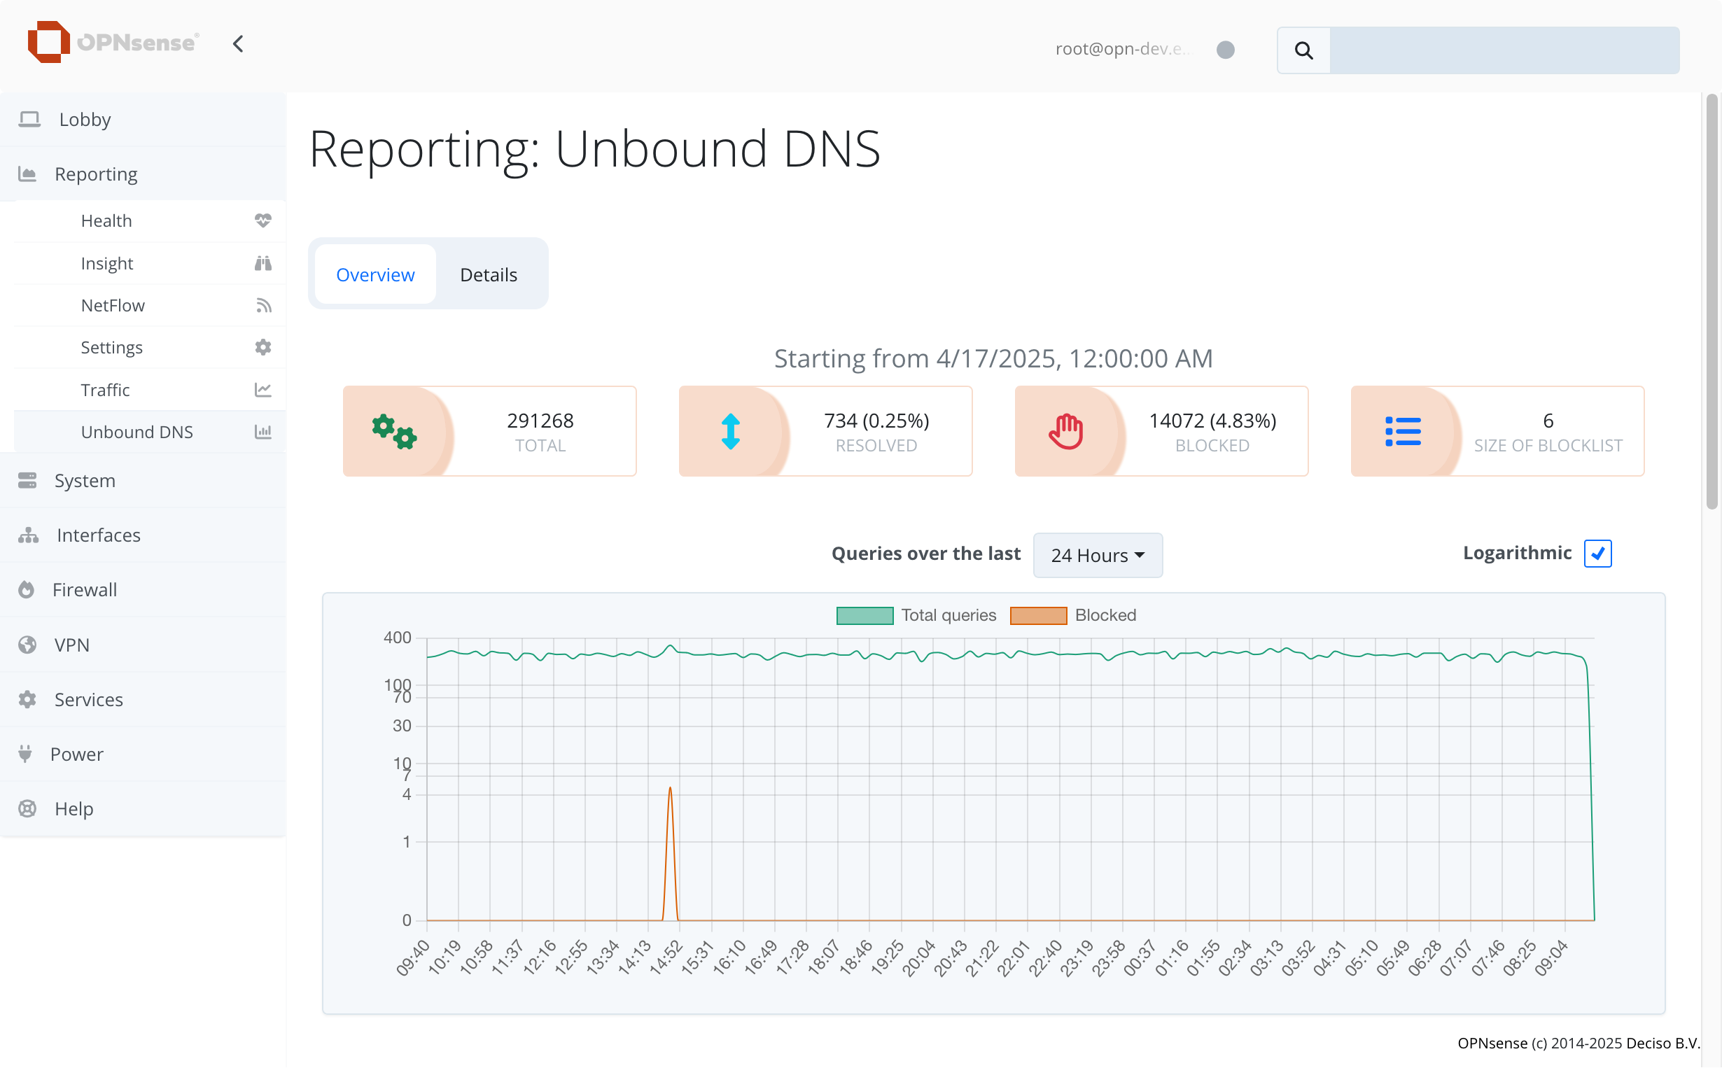Screen dimensions: 1722x1068
Task: Click the root@opn-dev user label
Action: (1123, 49)
